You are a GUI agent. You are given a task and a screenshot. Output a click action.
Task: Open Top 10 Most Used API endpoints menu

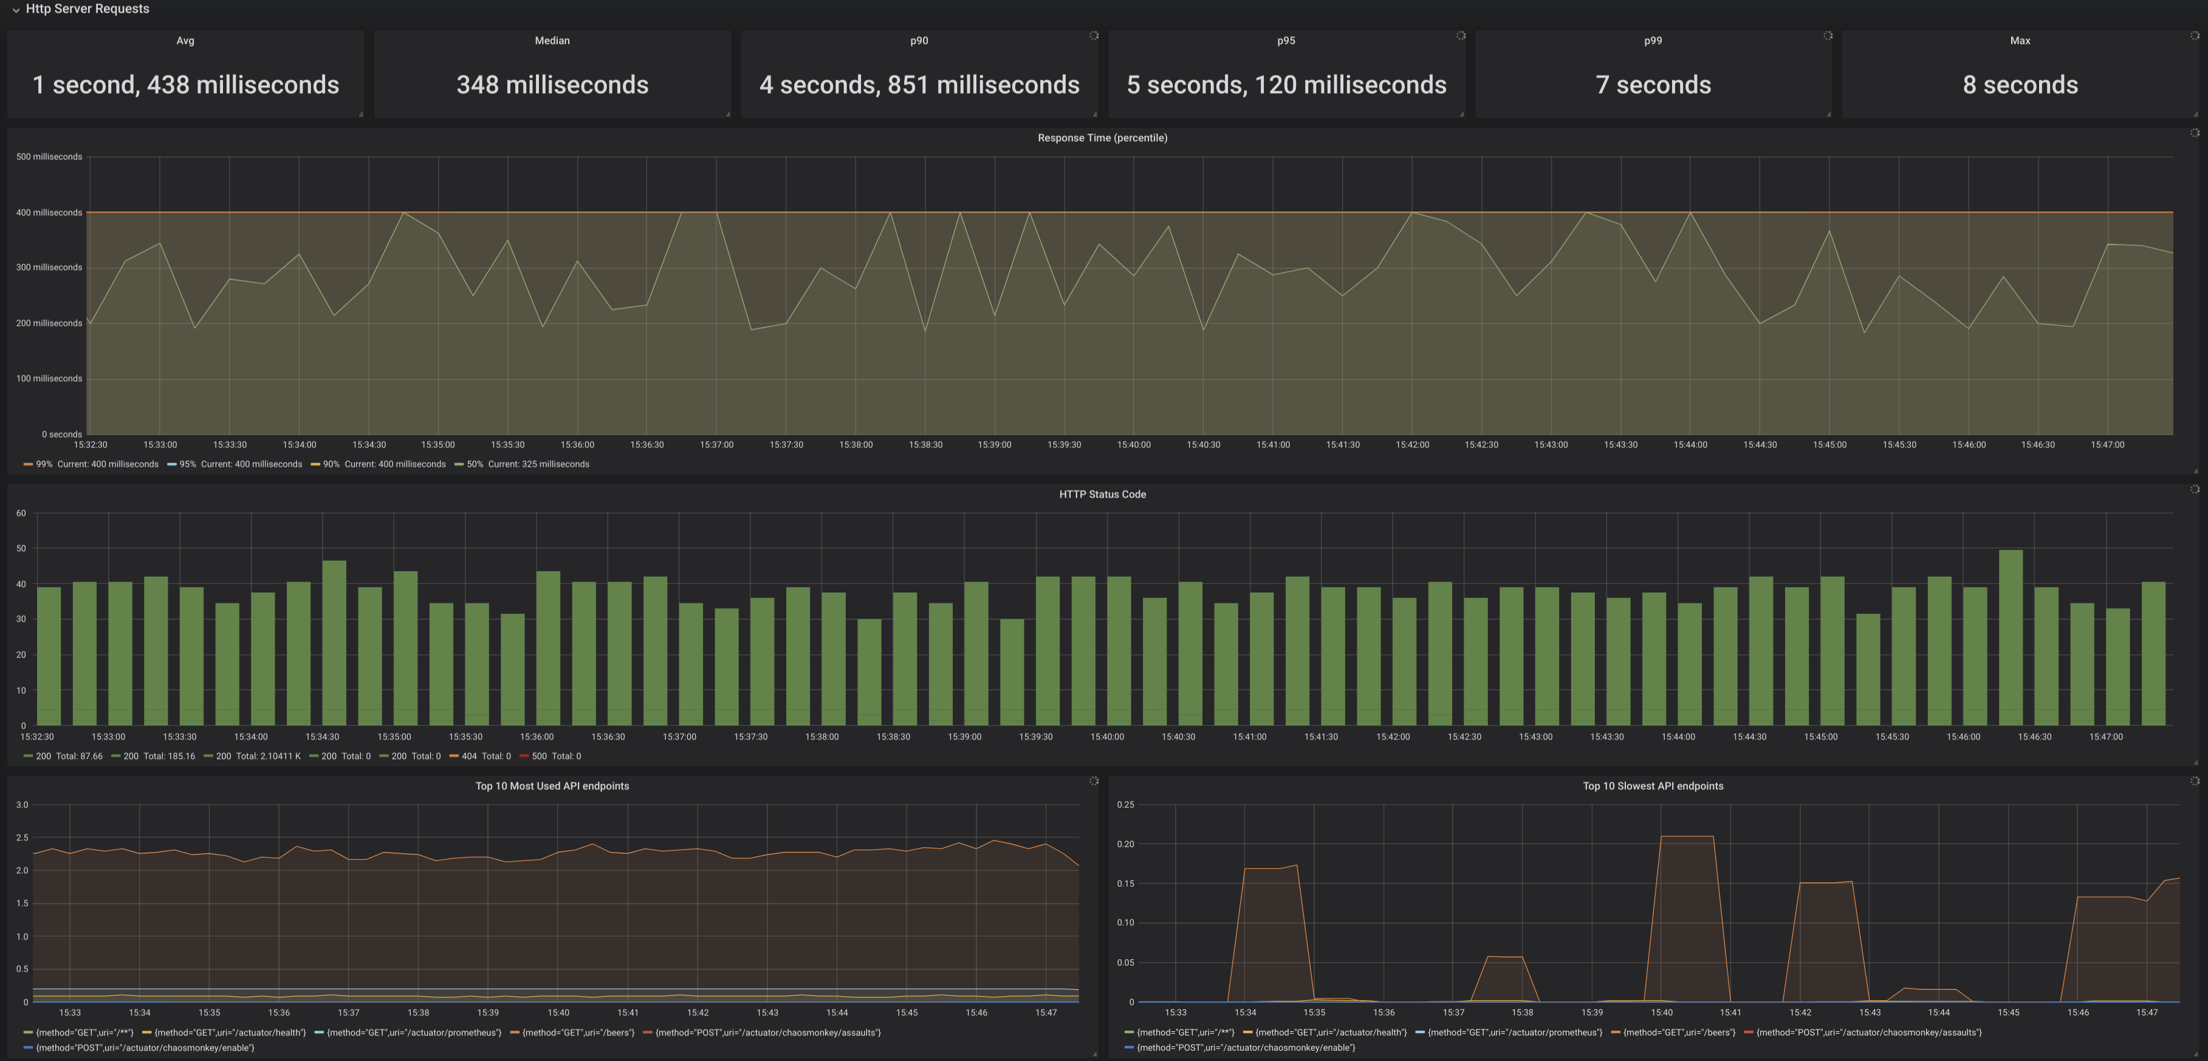click(552, 786)
